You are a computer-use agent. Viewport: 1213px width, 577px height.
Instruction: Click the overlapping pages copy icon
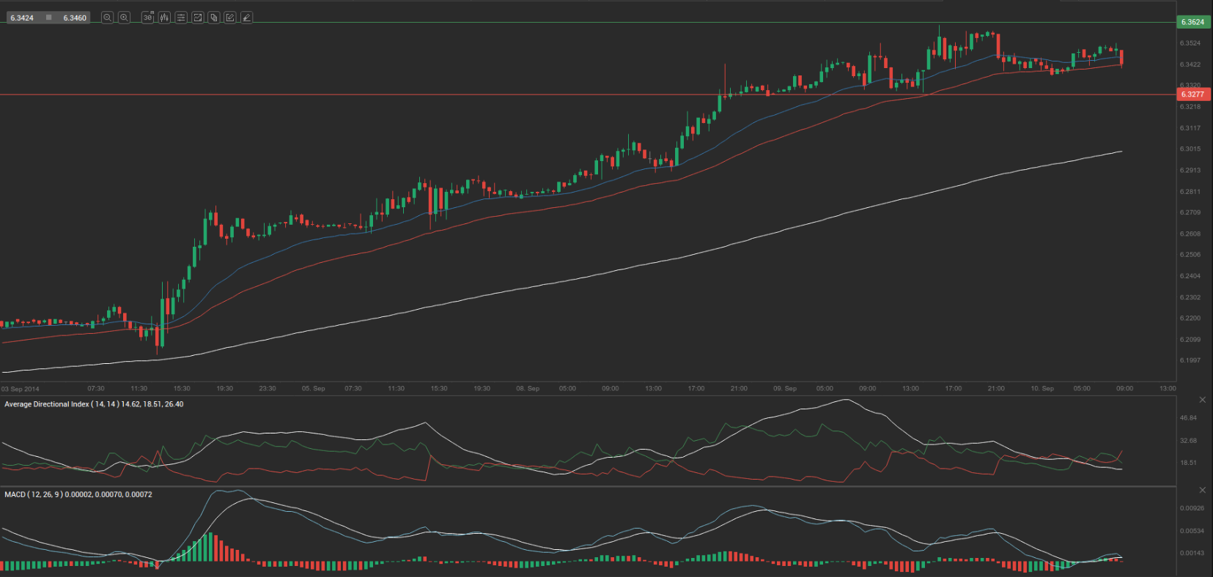point(214,18)
